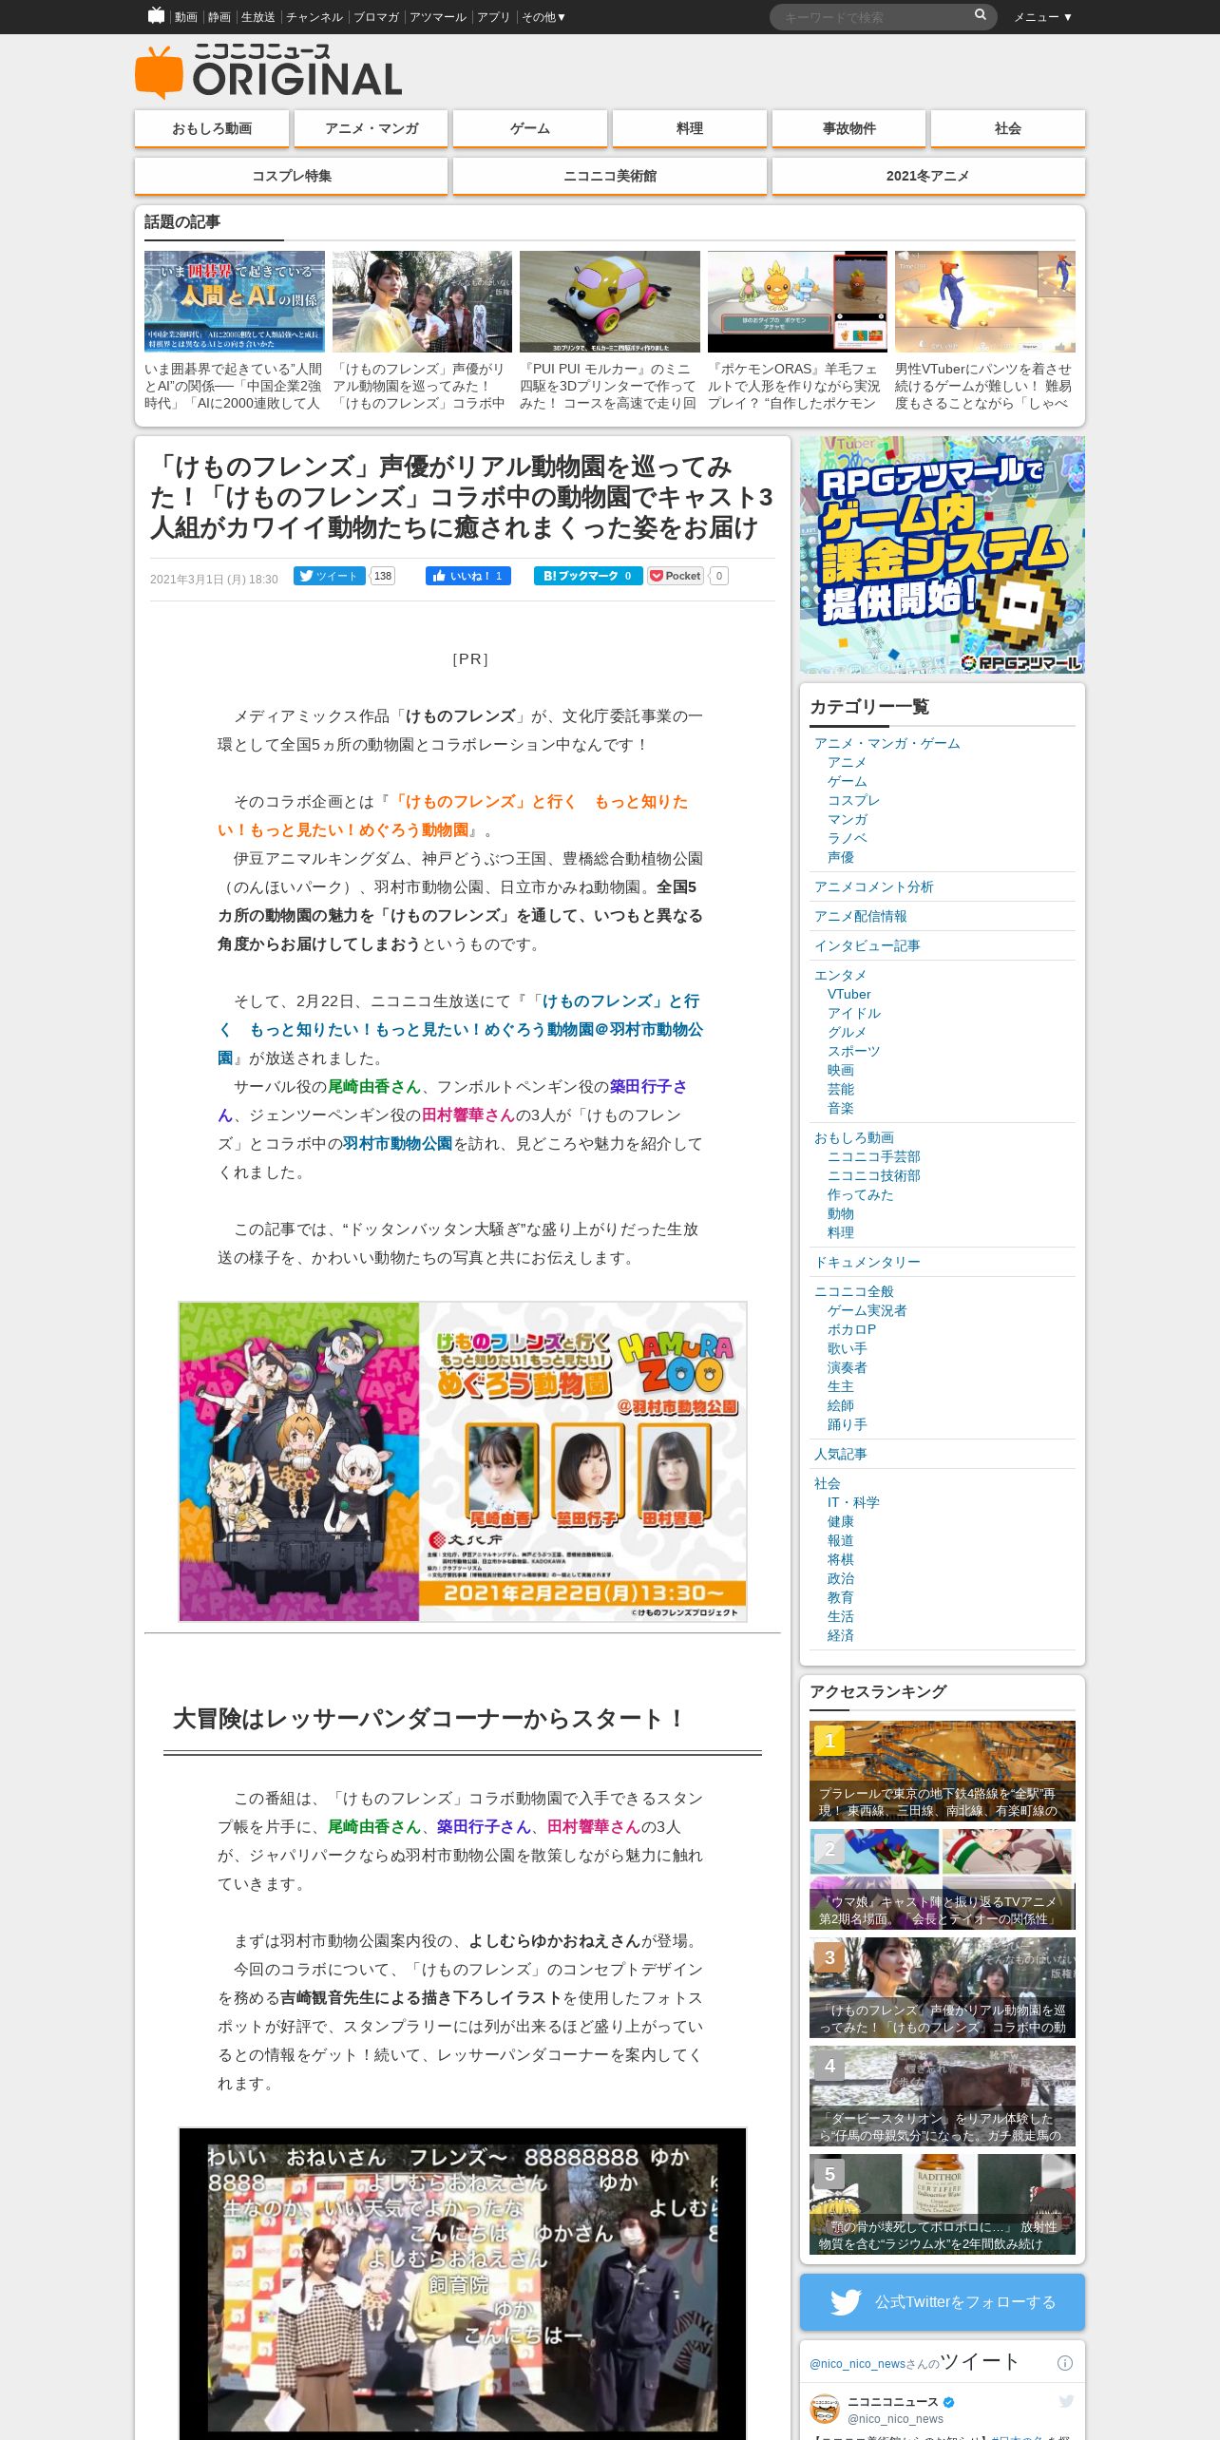Open 静画 in top bar
This screenshot has width=1220, height=2440.
click(219, 17)
